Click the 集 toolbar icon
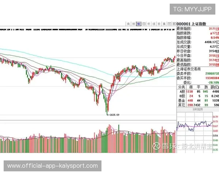The image size is (219, 175). point(164,23)
